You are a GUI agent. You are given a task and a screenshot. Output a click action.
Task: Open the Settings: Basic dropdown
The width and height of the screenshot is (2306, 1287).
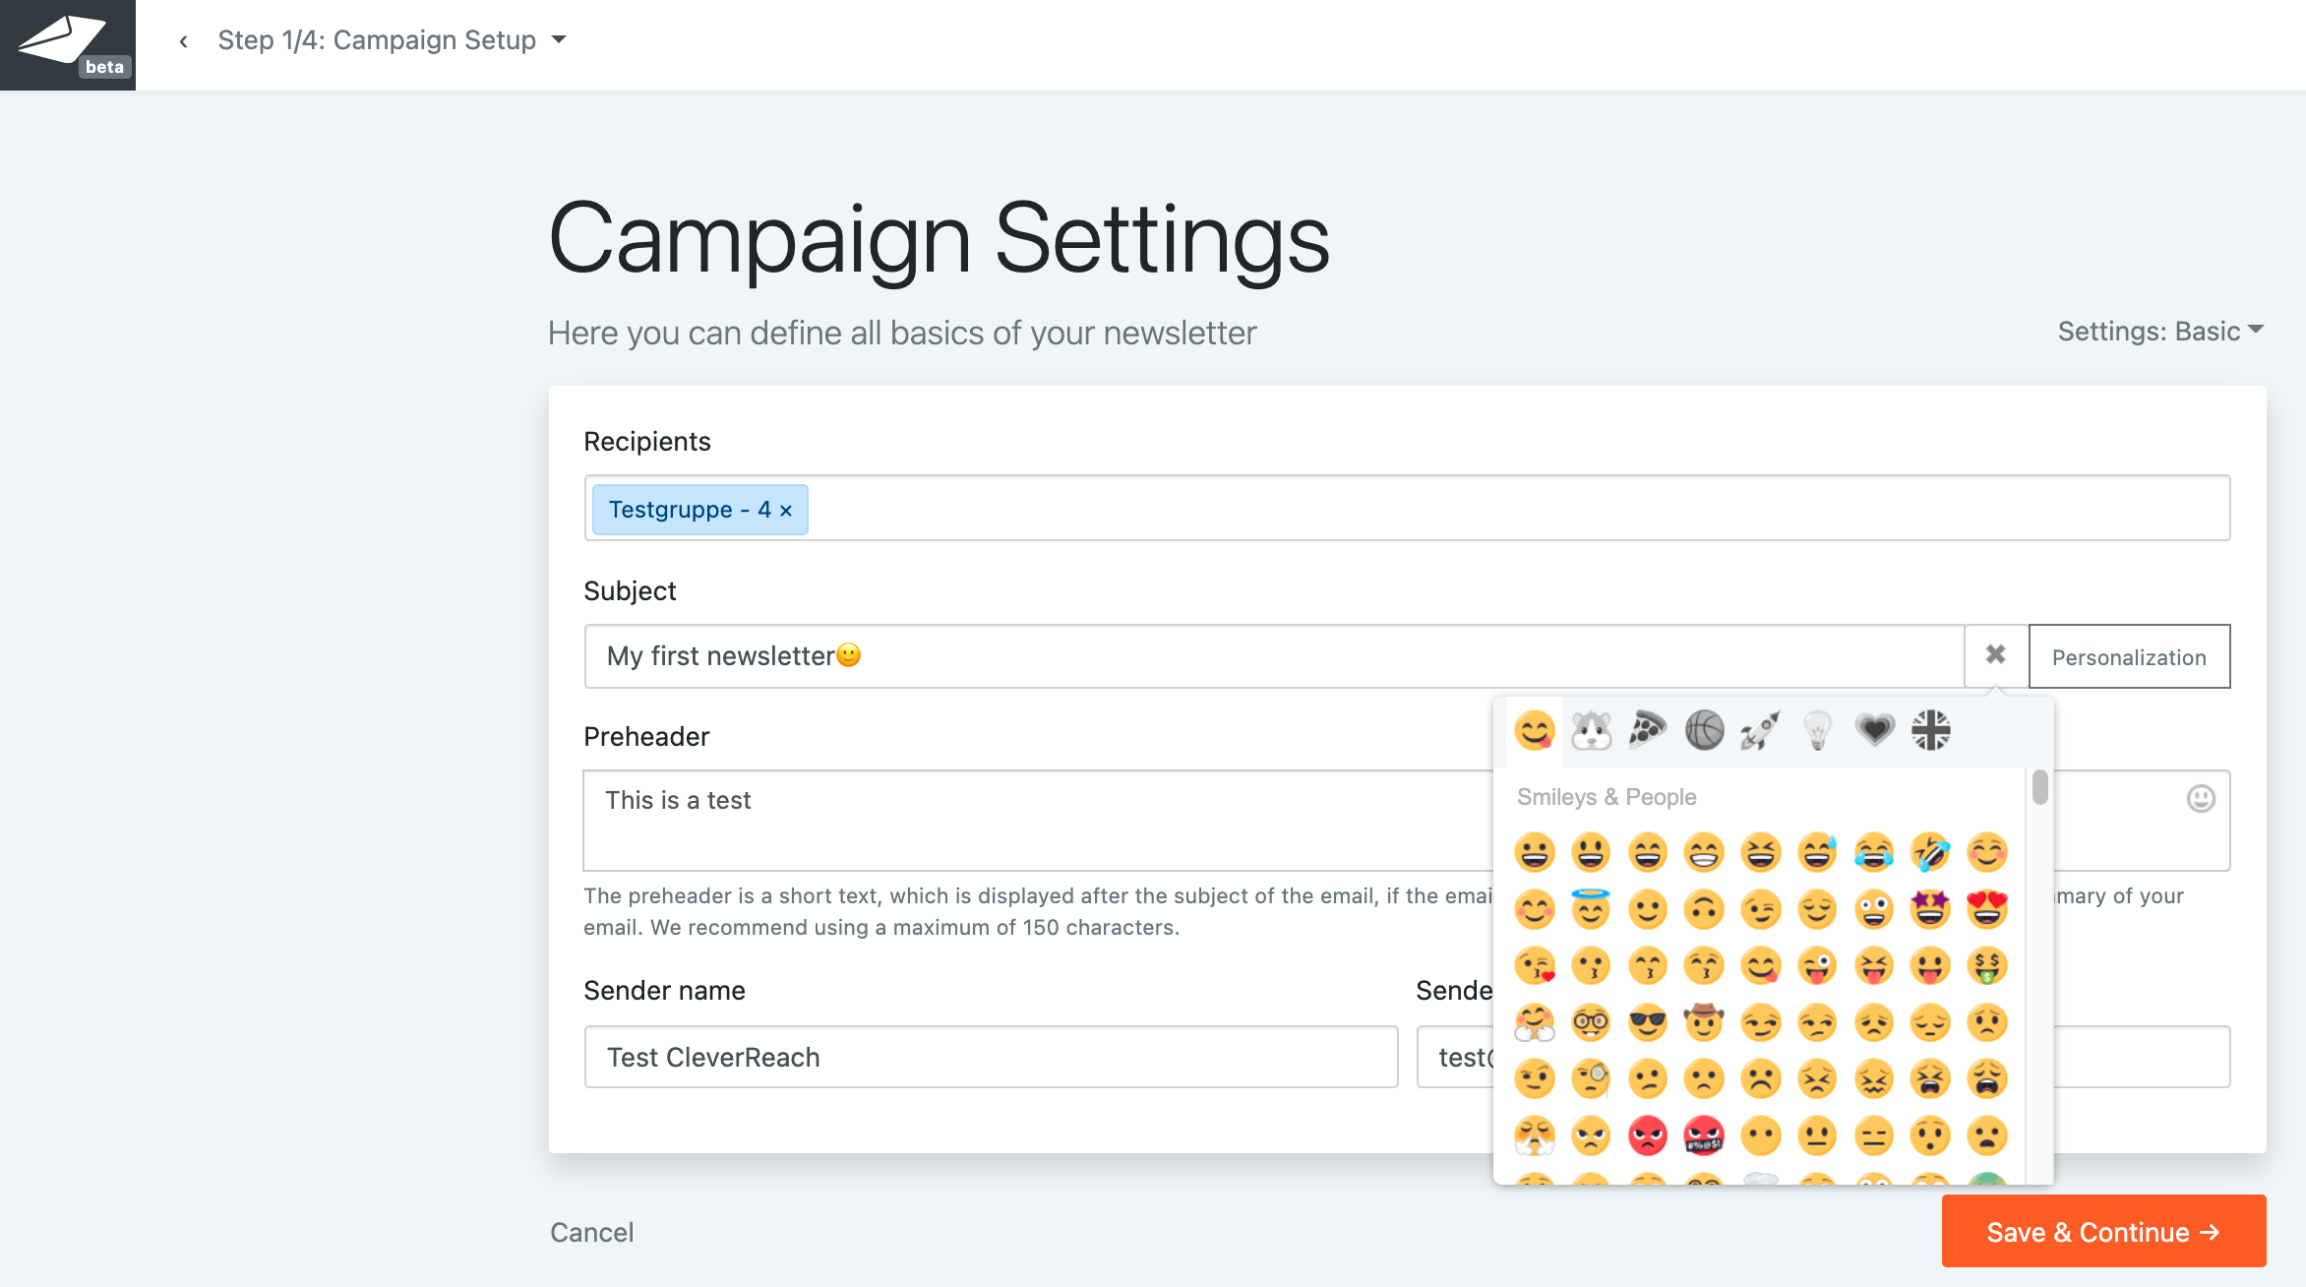click(2160, 332)
